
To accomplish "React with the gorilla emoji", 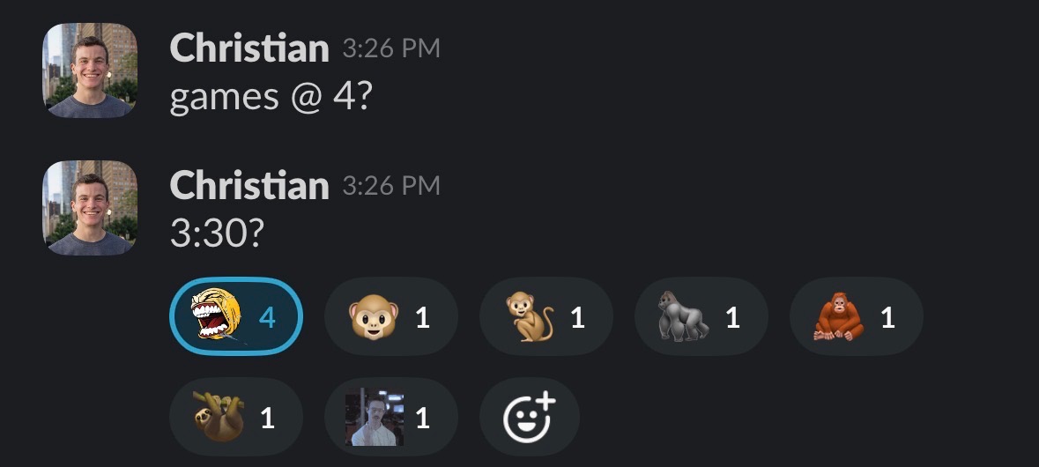I will pos(701,316).
